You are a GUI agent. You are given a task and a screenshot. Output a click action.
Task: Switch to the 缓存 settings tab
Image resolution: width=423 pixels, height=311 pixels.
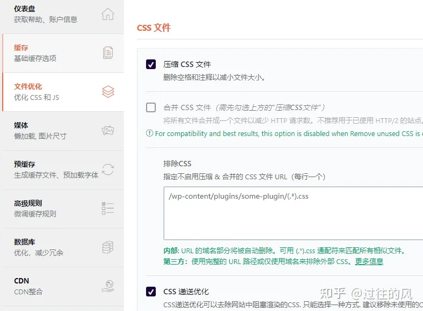click(21, 48)
